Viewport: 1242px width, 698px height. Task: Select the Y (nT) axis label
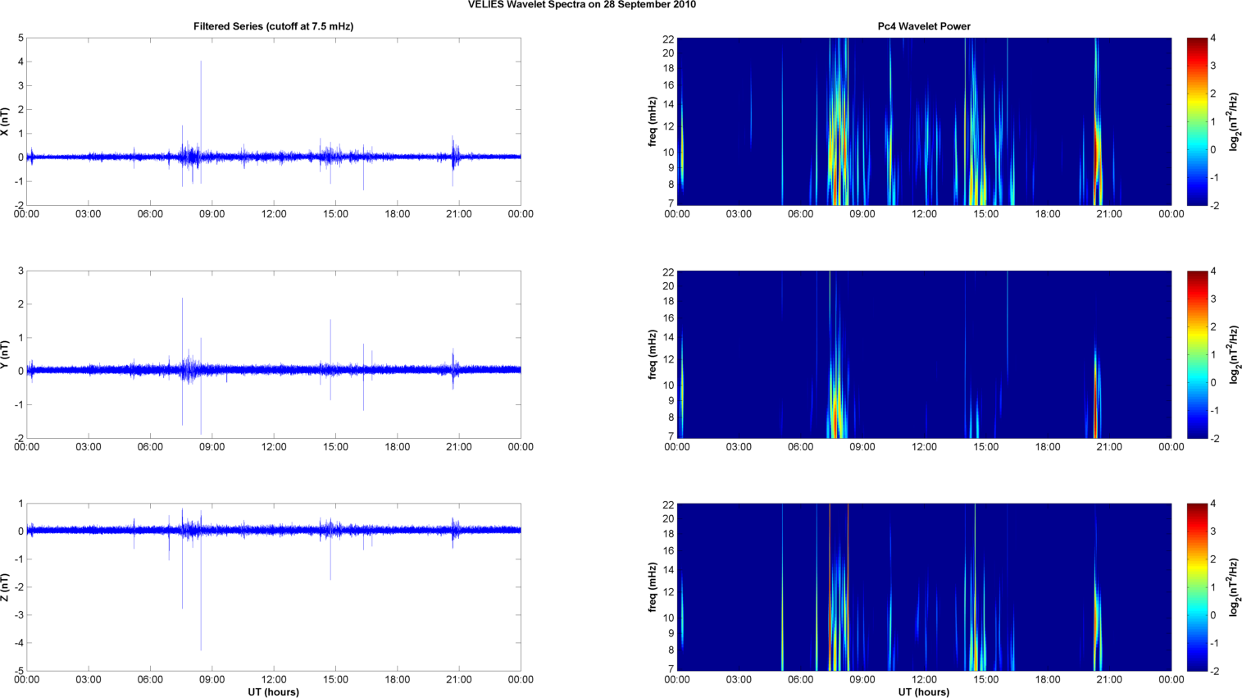coord(6,354)
